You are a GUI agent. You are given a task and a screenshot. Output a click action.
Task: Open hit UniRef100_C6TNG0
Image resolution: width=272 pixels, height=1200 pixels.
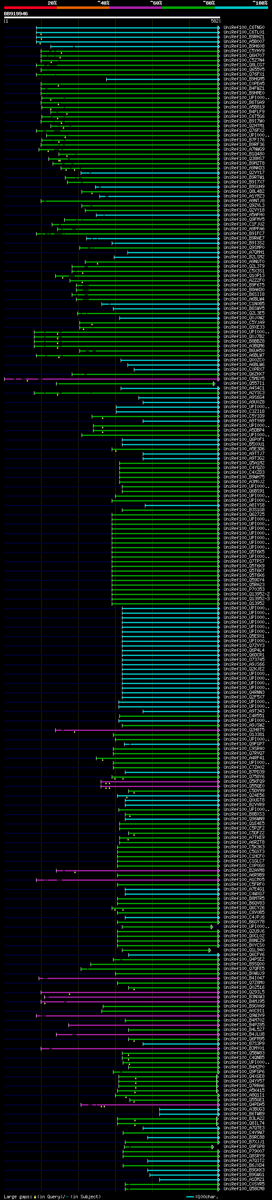pos(244,28)
